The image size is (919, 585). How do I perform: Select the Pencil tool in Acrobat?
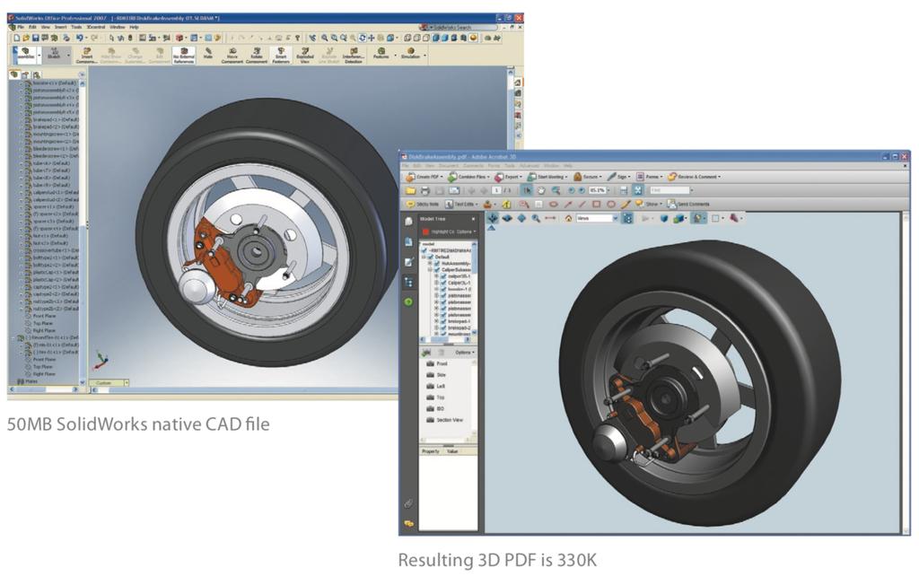point(626,204)
